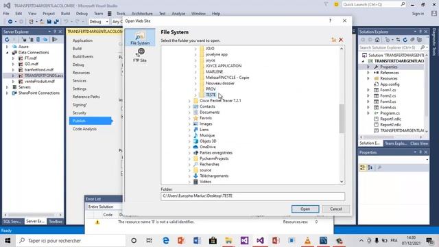The image size is (439, 247).
Task: Select Code Analysis properties page
Action: pos(84,129)
